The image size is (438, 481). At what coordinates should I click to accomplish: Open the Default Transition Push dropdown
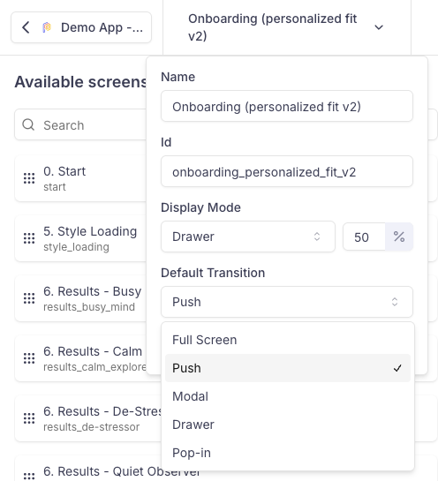287,302
